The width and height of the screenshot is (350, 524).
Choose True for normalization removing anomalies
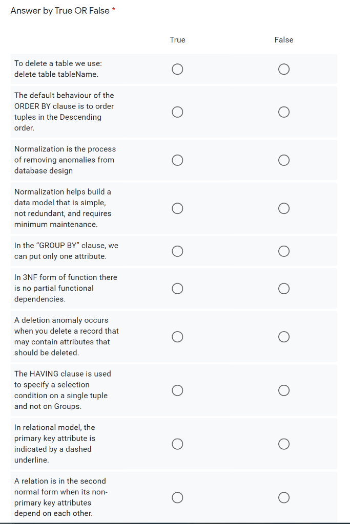[x=177, y=160]
